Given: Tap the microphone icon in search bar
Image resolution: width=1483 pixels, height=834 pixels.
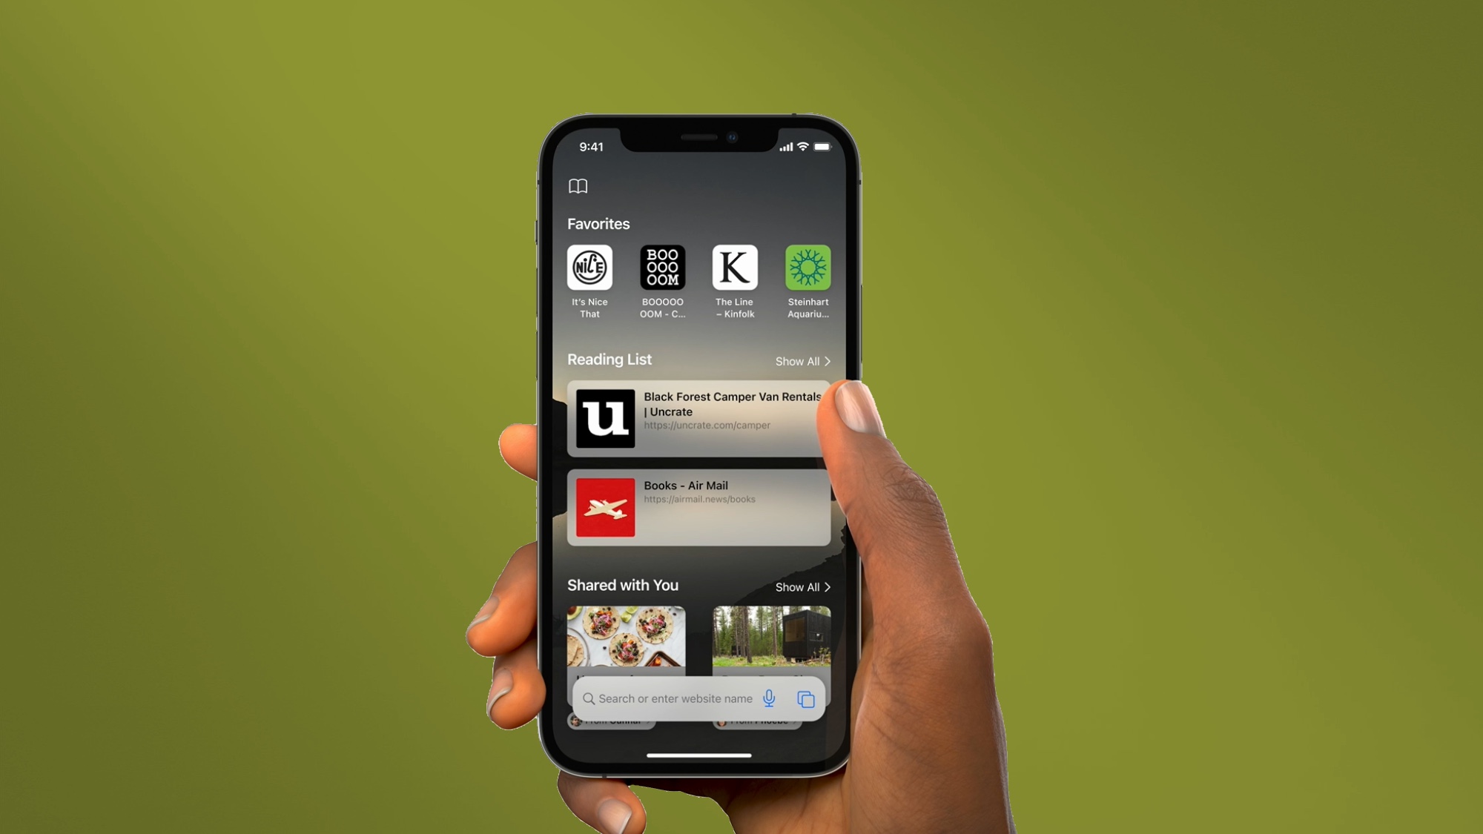Looking at the screenshot, I should click(768, 698).
